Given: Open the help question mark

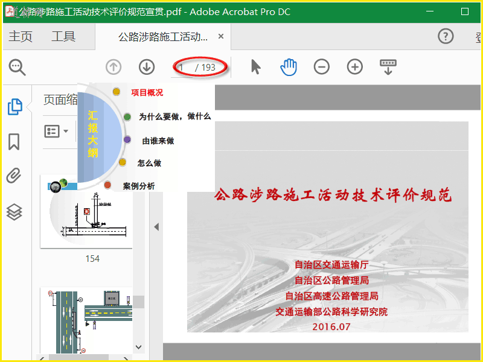Looking at the screenshot, I should (x=446, y=36).
